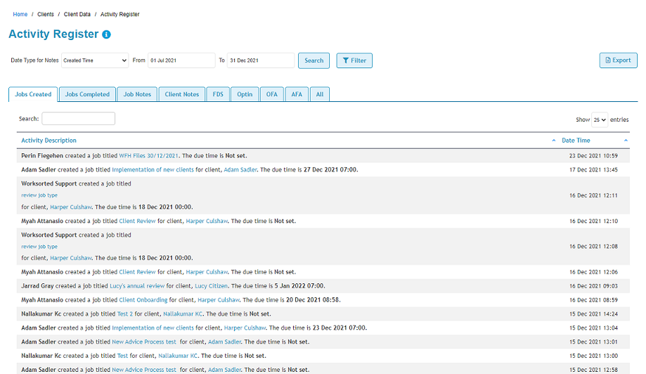Click the 16 Dec 2021 09:03 timestamp

coord(593,286)
